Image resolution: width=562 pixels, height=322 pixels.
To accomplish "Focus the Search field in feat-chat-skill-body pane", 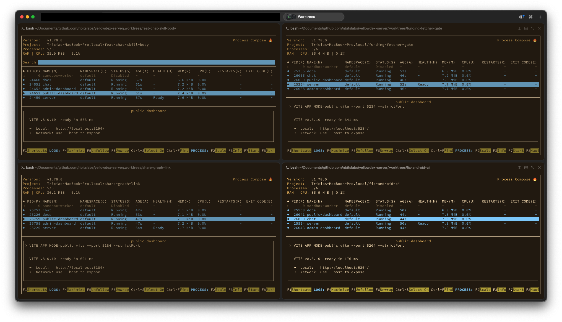I will click(157, 62).
